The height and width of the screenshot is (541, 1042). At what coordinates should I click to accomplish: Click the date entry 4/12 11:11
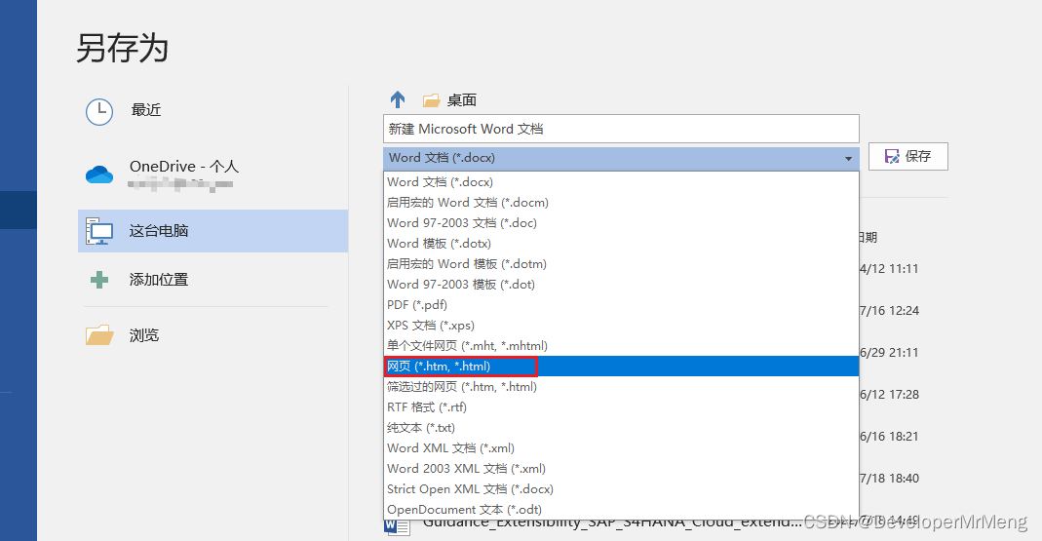(889, 269)
